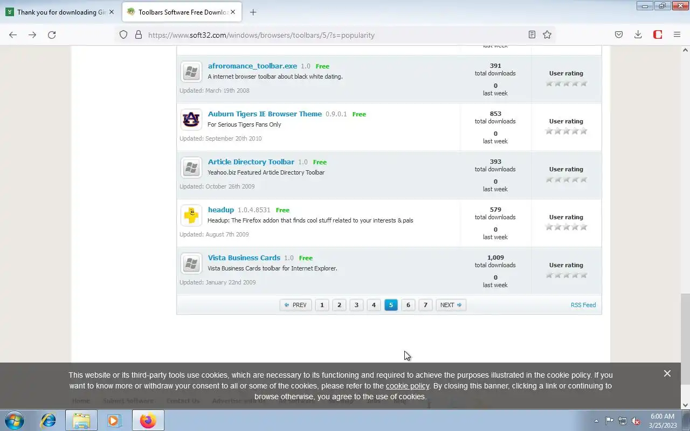Go to previous page with PREV
The image size is (690, 431).
[x=295, y=305]
